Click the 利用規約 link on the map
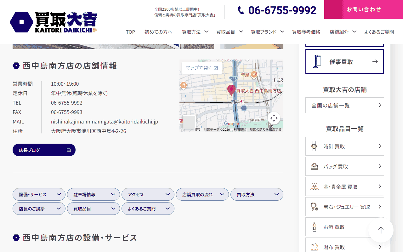The height and width of the screenshot is (252, 403). [240, 129]
